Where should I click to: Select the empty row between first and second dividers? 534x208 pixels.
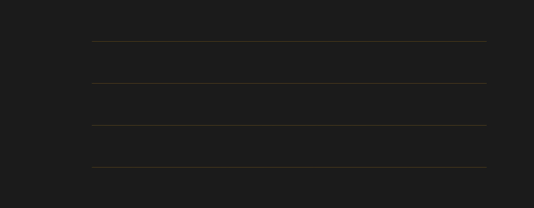289,62
